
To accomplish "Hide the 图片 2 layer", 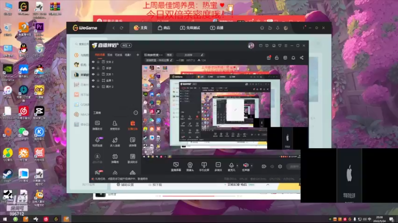I will point(93,87).
